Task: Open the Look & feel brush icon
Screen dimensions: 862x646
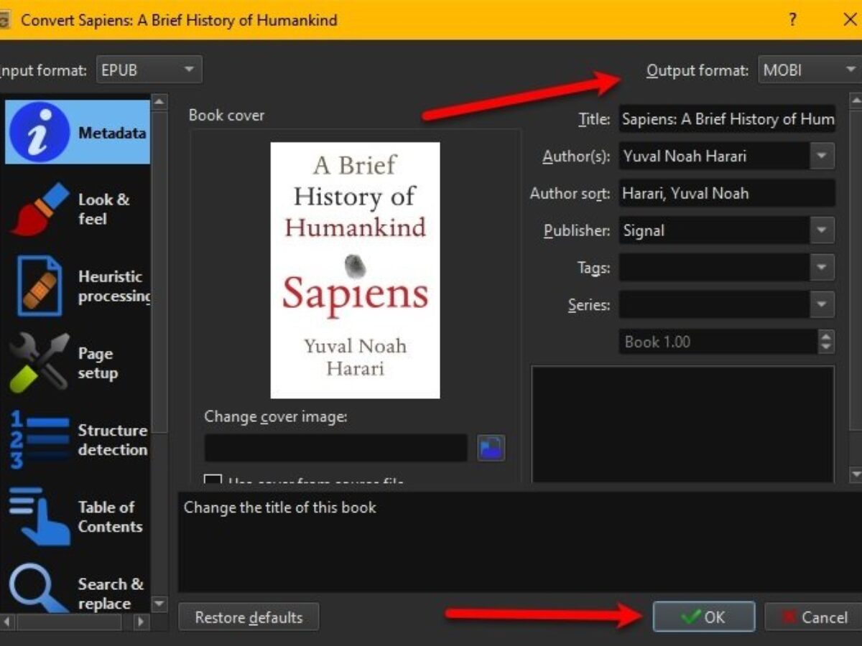Action: (40, 210)
